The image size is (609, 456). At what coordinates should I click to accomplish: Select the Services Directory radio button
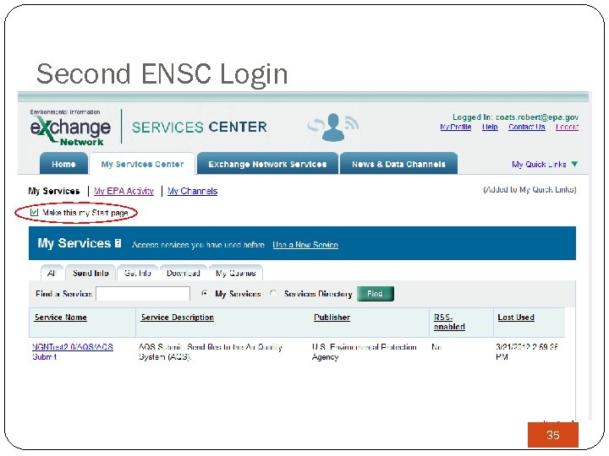click(273, 294)
